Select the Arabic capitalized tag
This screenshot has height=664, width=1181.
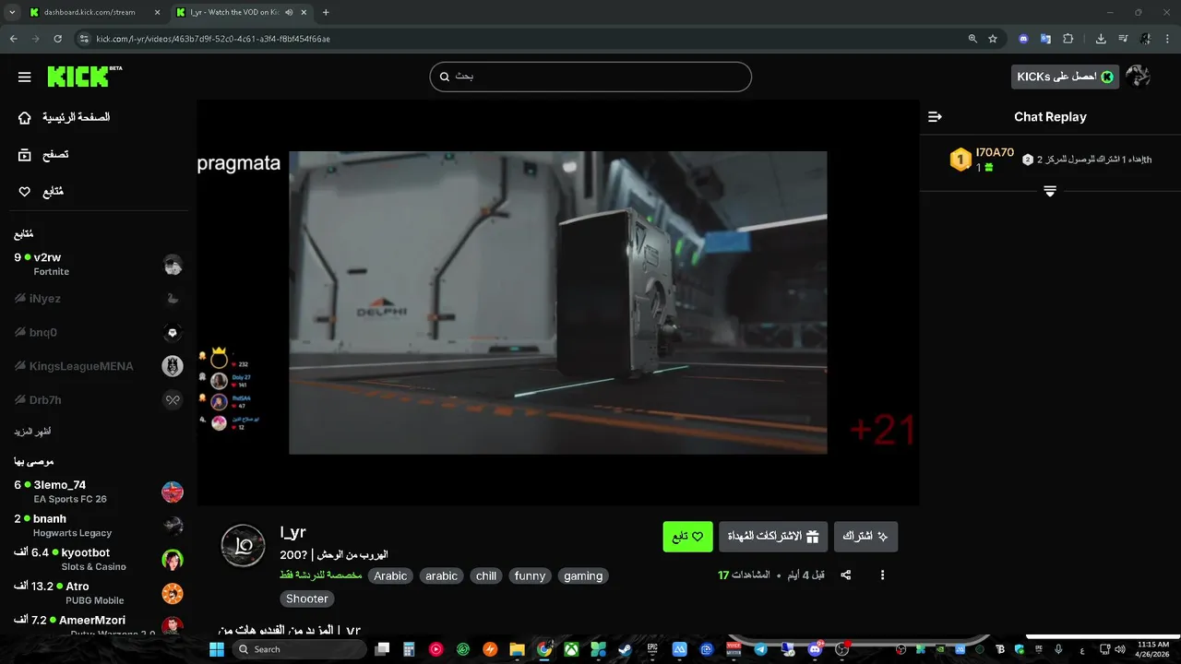coord(390,575)
